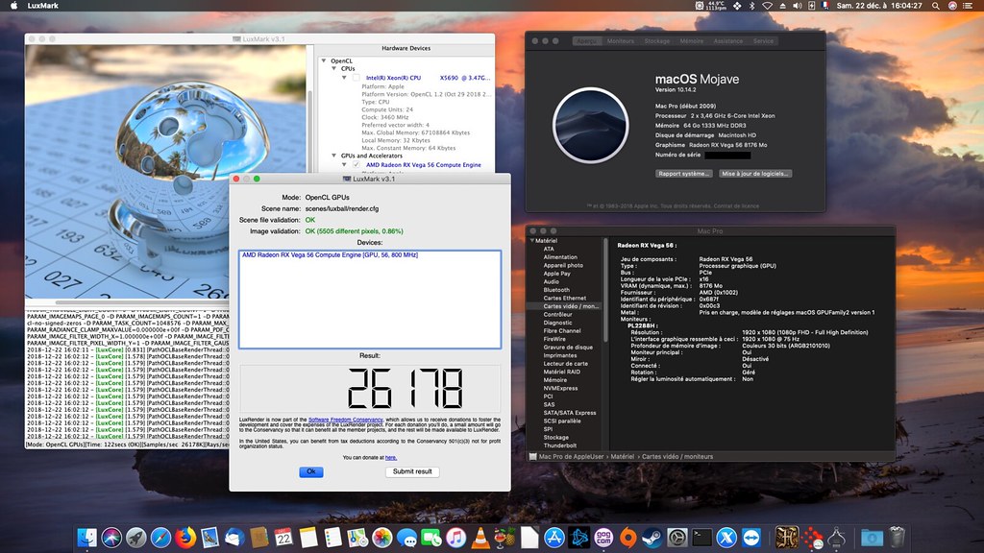This screenshot has height=553, width=984.
Task: Switch to the Moniteurs tab
Action: (621, 41)
